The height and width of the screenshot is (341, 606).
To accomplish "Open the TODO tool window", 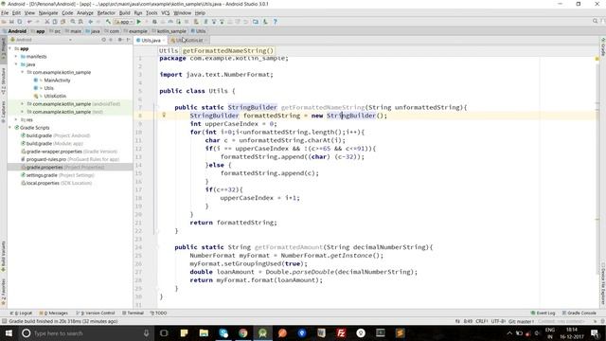I will pyautogui.click(x=158, y=313).
